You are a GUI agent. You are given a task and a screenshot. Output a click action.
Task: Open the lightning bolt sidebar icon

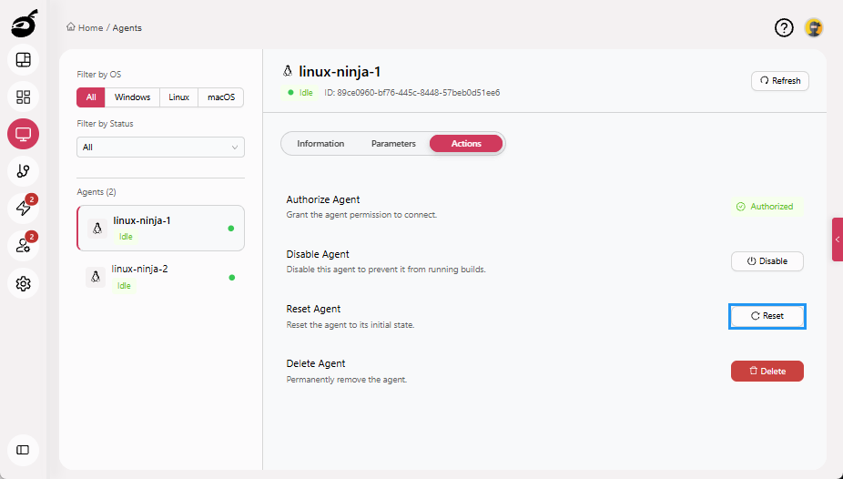click(23, 208)
